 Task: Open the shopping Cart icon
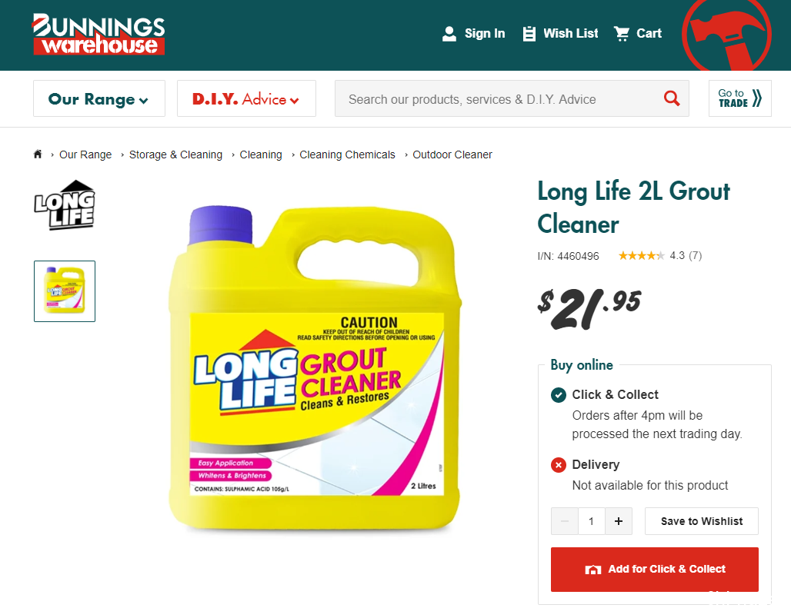coord(622,34)
